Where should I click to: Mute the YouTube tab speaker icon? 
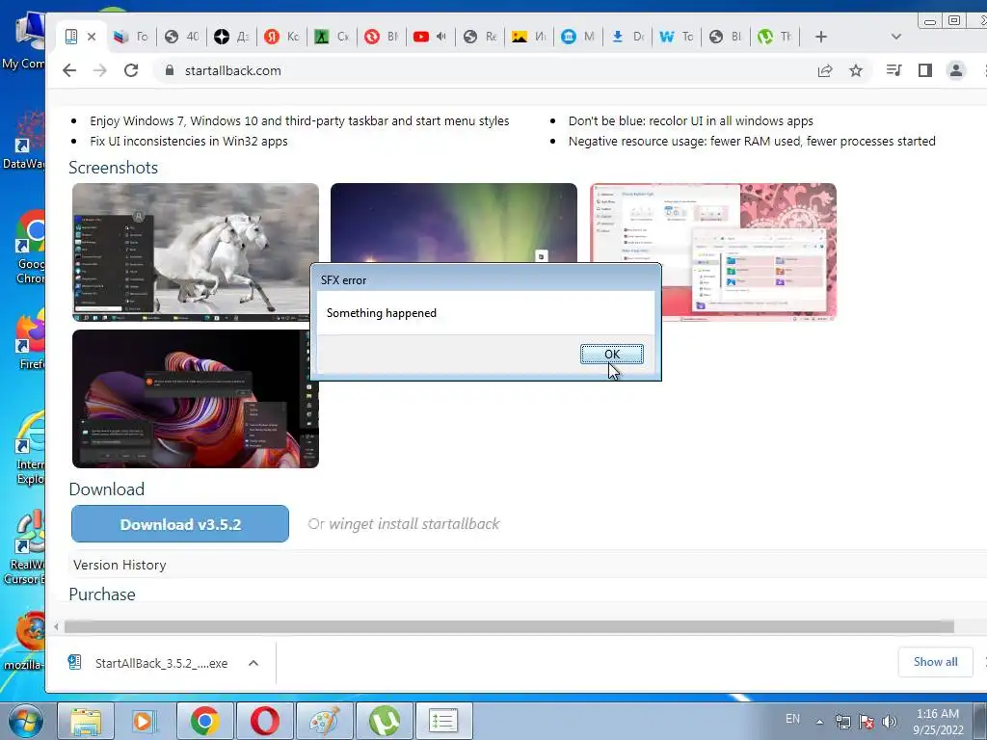[x=441, y=37]
